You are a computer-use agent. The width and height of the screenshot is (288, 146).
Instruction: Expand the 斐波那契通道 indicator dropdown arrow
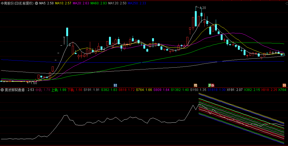pyautogui.click(x=2, y=90)
